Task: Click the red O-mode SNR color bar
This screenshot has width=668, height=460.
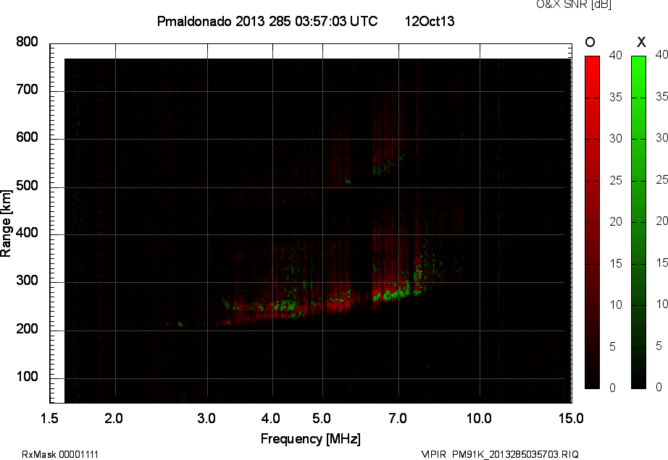Action: [592, 222]
